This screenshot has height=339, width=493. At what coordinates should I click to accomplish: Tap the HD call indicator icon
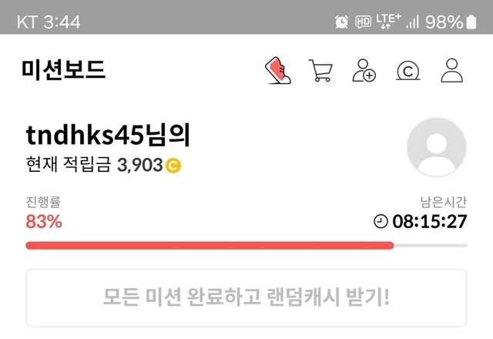coord(363,22)
